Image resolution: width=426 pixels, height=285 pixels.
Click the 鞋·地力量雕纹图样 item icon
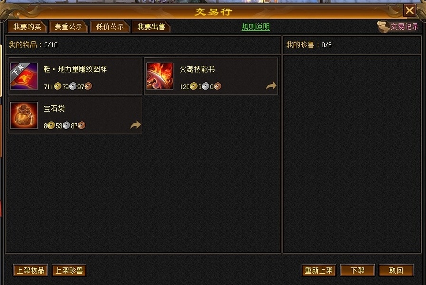(24, 76)
